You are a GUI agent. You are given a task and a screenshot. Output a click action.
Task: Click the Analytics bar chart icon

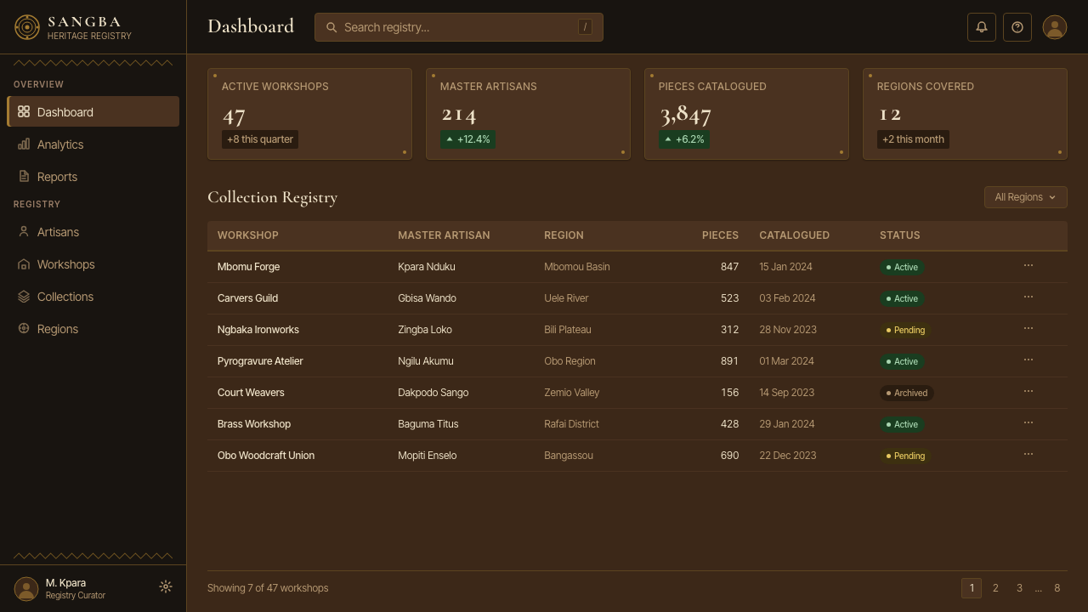coord(24,144)
